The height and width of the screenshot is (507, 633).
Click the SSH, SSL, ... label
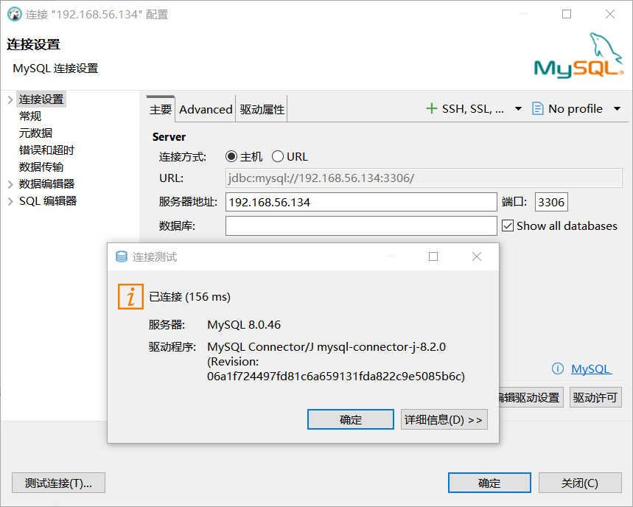(x=473, y=108)
